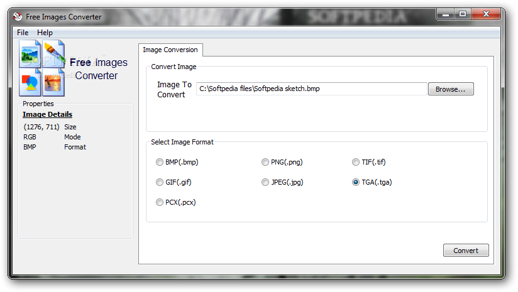Click the colored shapes logo icon
This screenshot has width=518, height=292.
30,82
